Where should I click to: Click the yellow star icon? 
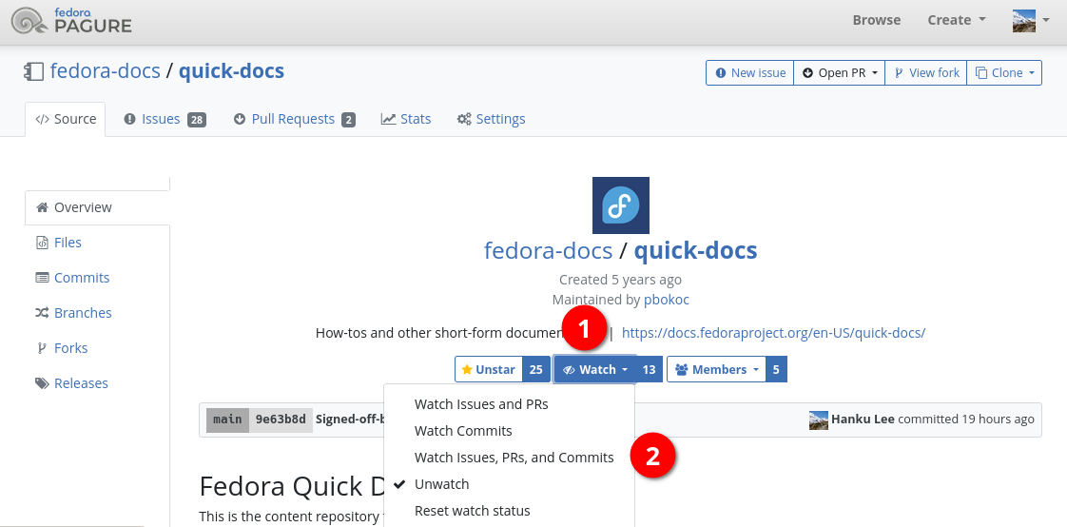point(467,370)
